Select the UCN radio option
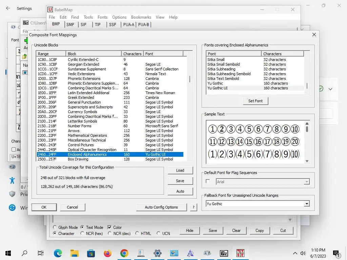 click(x=159, y=233)
